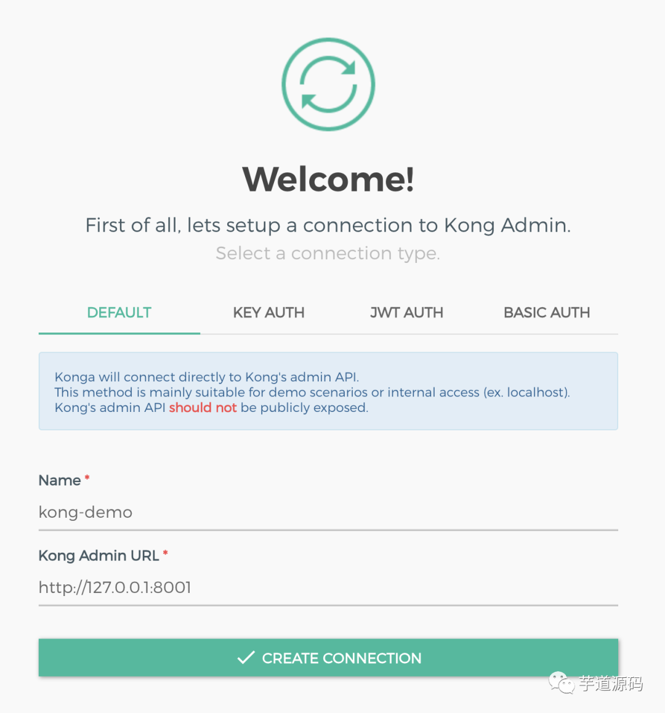Switch to the DEFAULT connection tab
665x713 pixels.
tap(119, 313)
